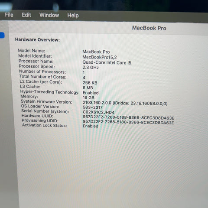This screenshot has height=208, width=208.
Task: Select the L3 Cache label
Action: coord(30,87)
